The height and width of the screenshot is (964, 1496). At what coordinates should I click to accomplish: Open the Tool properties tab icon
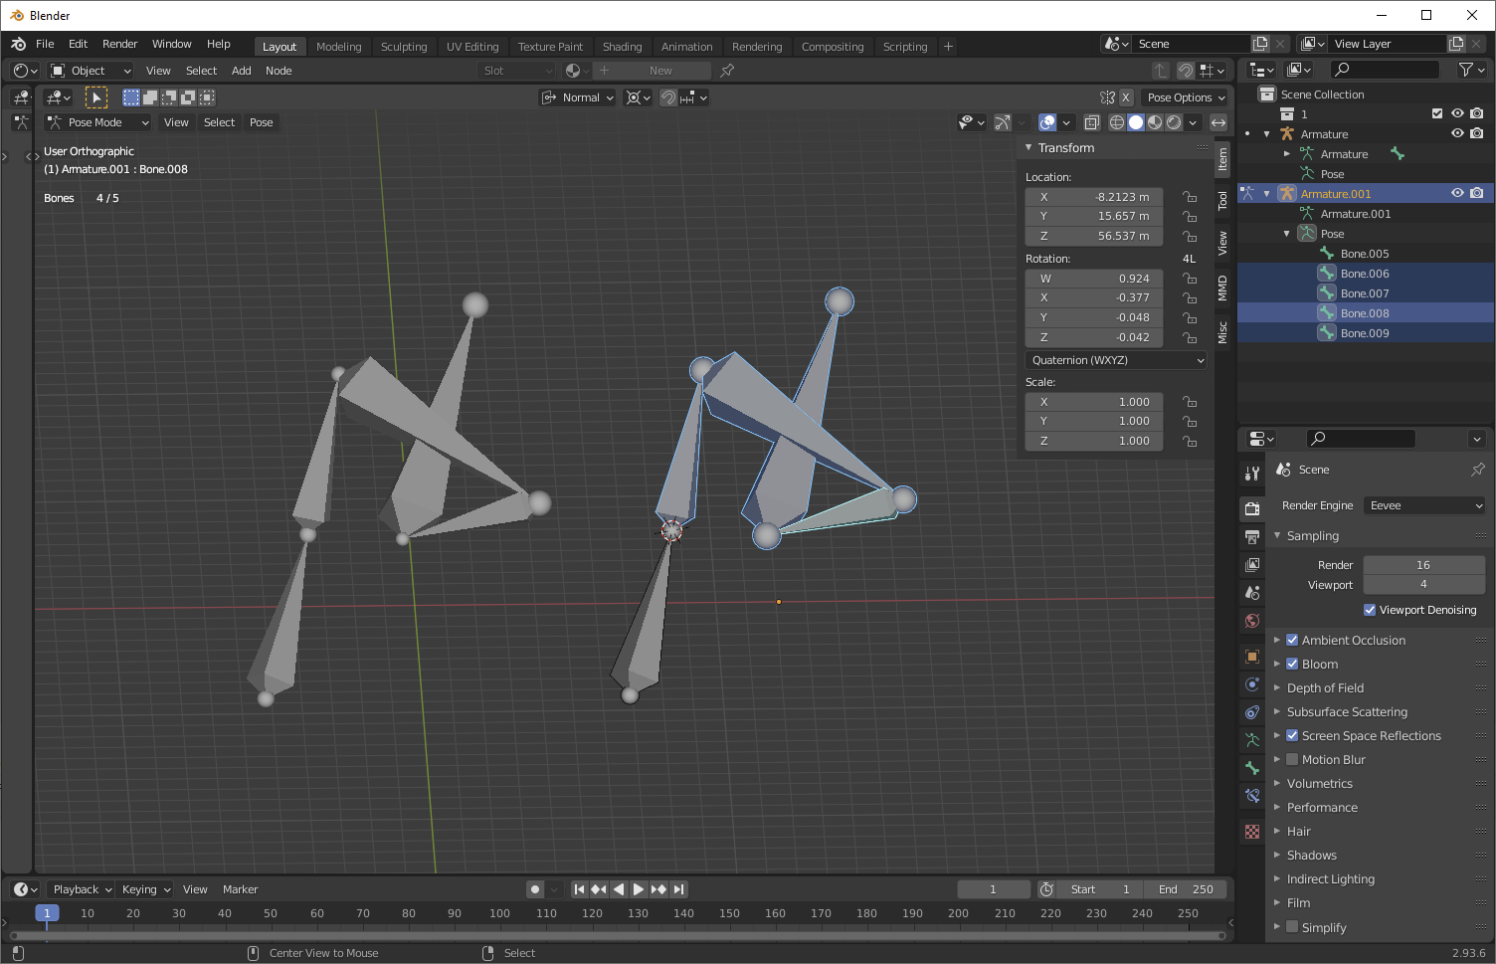click(x=1252, y=473)
